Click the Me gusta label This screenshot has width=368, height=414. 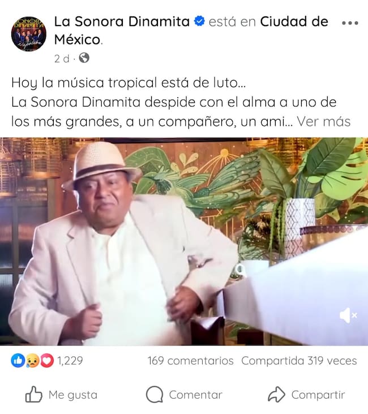(73, 395)
